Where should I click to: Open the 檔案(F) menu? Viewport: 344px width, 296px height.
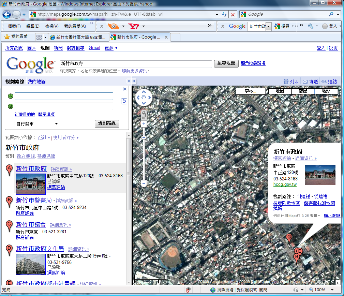point(14,26)
